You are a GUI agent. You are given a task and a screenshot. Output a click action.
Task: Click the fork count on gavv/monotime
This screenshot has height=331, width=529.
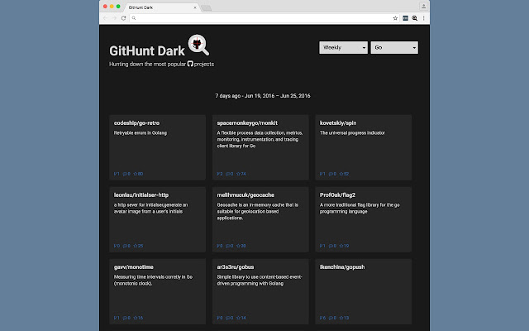pos(117,318)
